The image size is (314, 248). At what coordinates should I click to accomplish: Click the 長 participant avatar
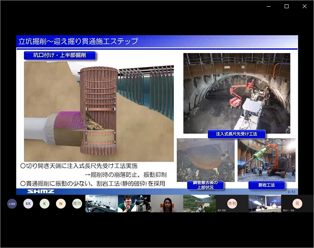[298, 204]
